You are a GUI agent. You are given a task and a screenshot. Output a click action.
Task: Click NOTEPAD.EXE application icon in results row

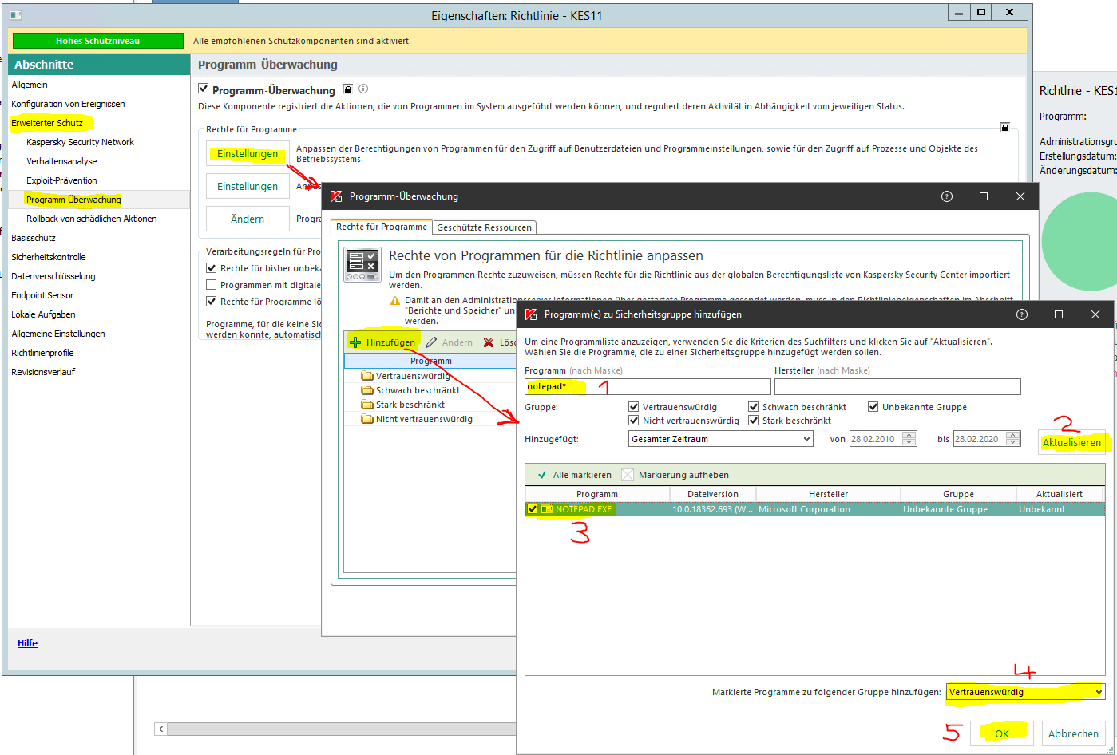547,509
